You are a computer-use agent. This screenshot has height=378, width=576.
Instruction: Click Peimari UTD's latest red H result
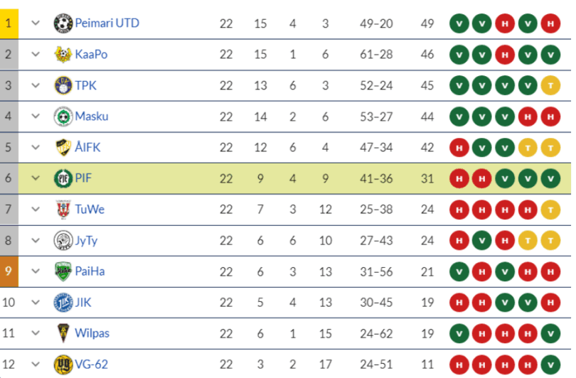[x=550, y=23]
